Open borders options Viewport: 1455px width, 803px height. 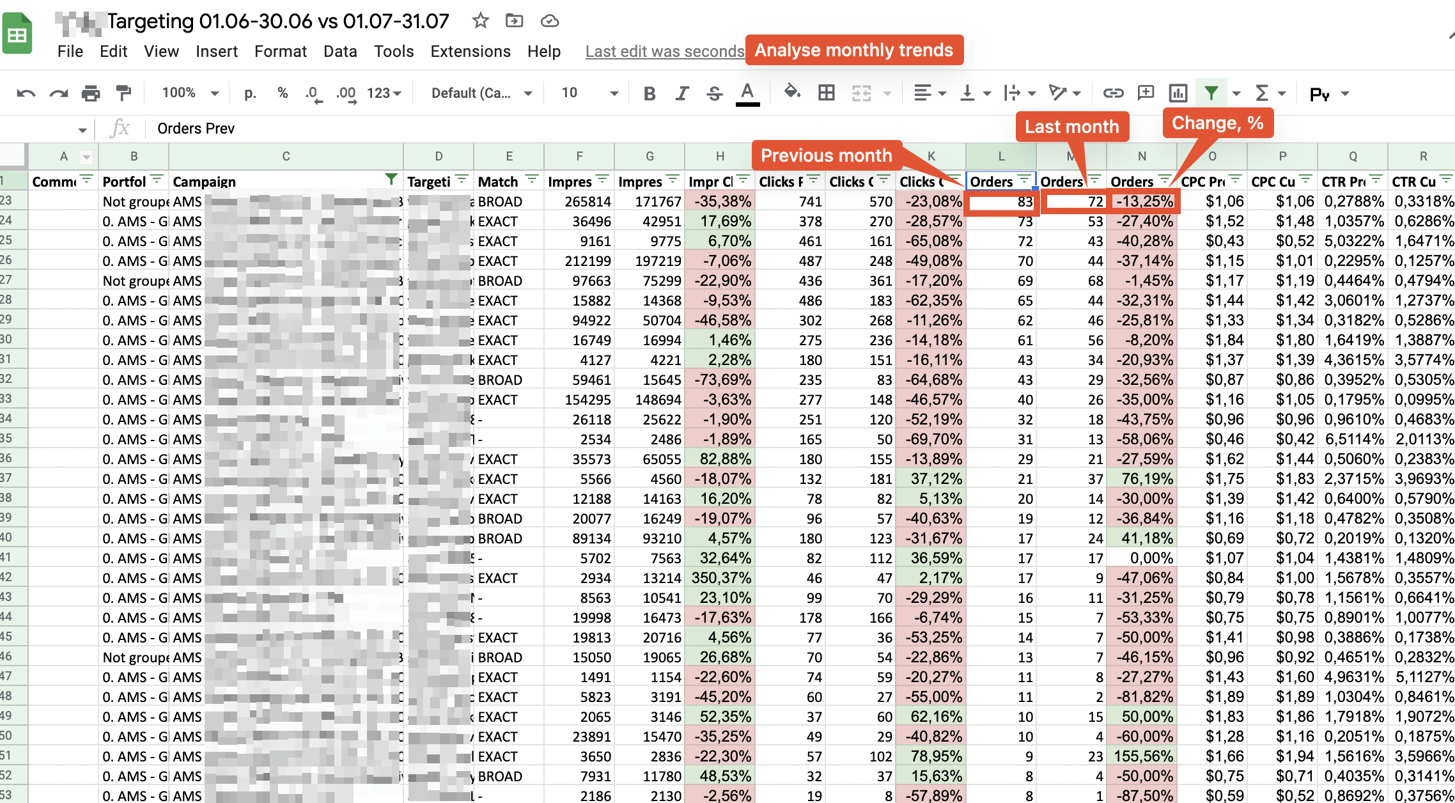(826, 93)
